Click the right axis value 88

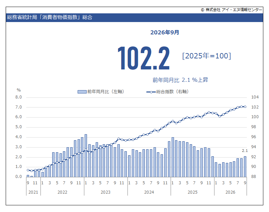(254, 177)
